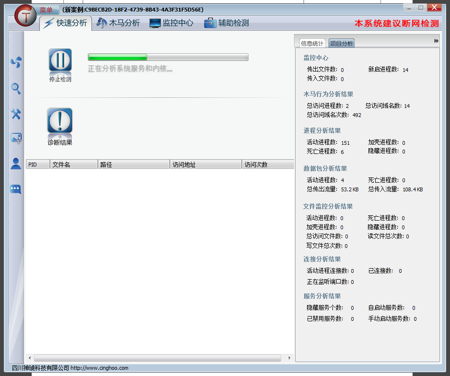Click the lightning bolt icon on 快速分析
This screenshot has width=450, height=376.
(x=48, y=23)
